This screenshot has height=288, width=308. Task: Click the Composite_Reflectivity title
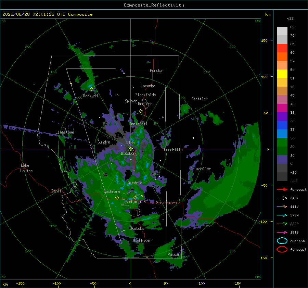tap(154, 5)
